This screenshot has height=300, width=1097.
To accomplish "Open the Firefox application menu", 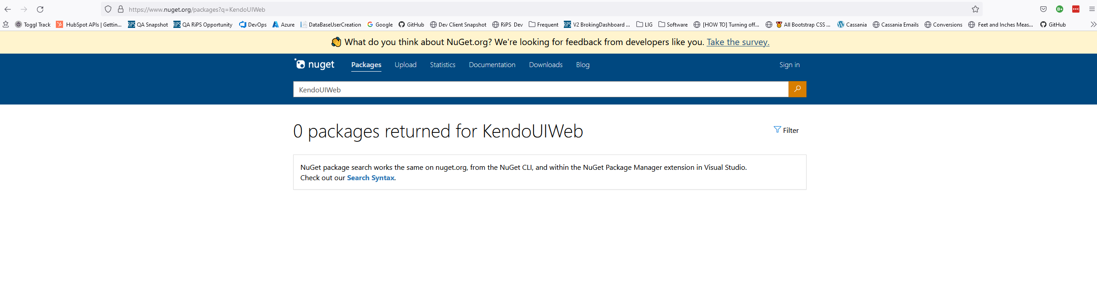I will click(1092, 9).
